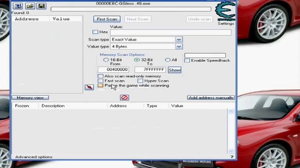The height and width of the screenshot is (168, 300).
Task: Click the Next Scan button
Action: pyautogui.click(x=137, y=19)
